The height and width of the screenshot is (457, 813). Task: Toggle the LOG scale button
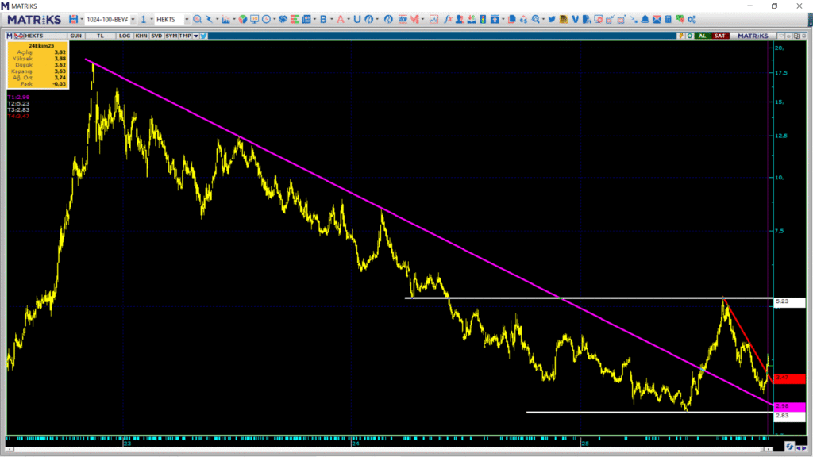click(x=125, y=36)
